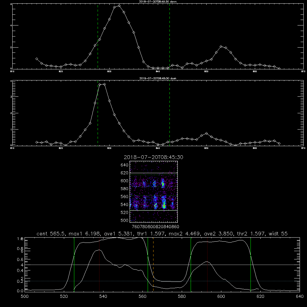
Task: Click the lower white boundary line in the heatmap
Action: [x=153, y=210]
